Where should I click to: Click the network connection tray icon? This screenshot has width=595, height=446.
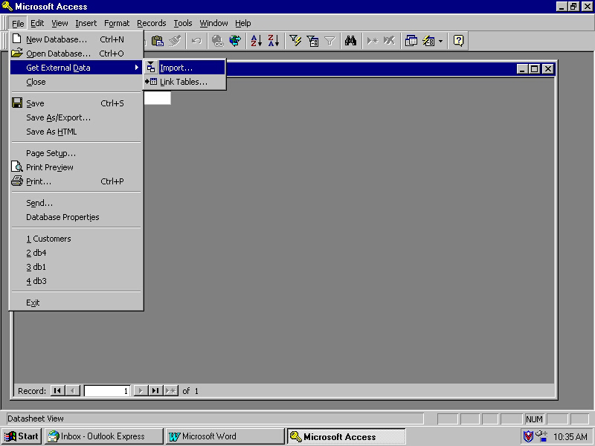click(x=541, y=436)
